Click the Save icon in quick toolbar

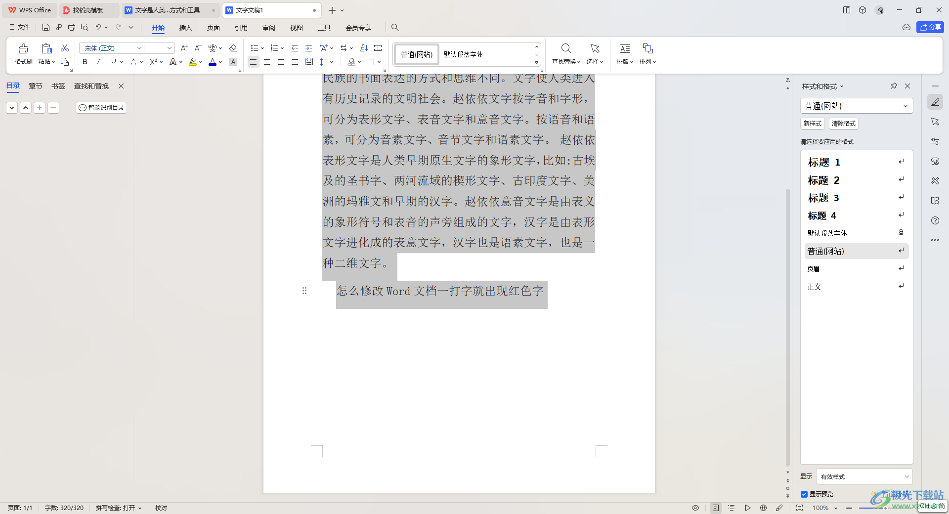[x=46, y=27]
